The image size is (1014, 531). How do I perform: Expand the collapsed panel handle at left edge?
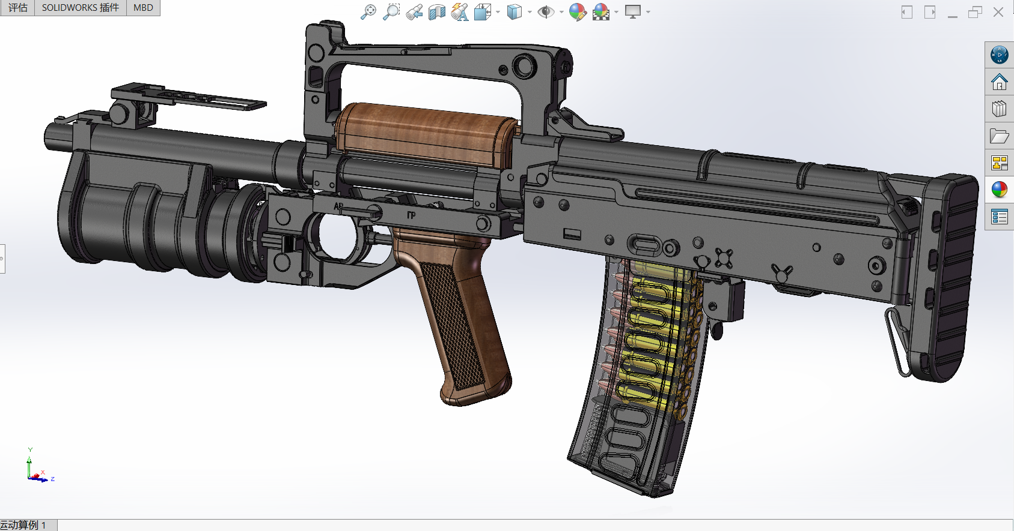(x=2, y=259)
